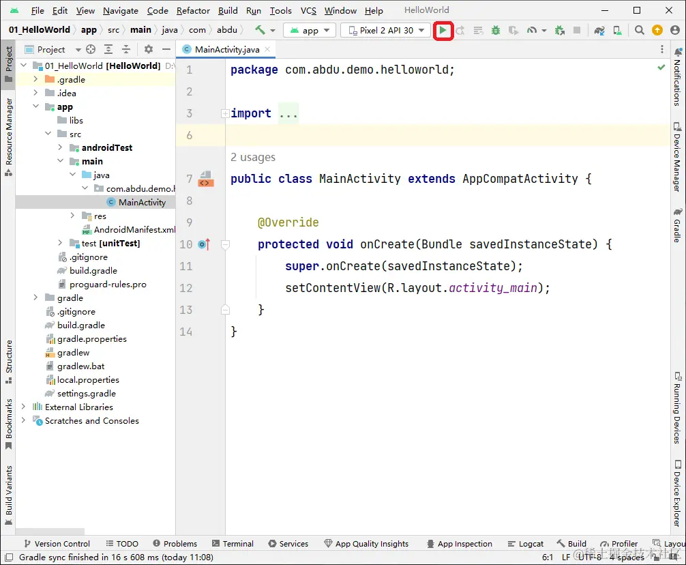The image size is (686, 565).
Task: Toggle the Build Variants sidebar button
Action: tap(8, 495)
